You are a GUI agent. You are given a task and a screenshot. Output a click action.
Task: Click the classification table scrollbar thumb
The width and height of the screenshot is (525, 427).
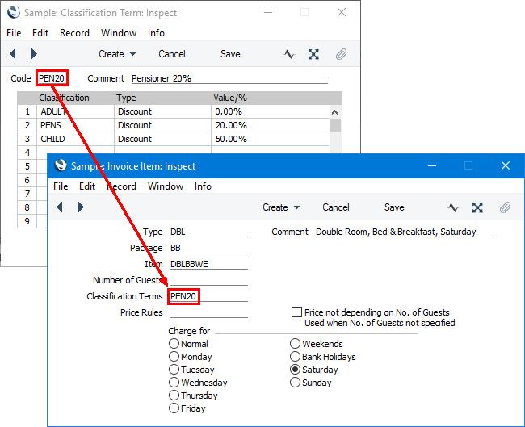335,126
